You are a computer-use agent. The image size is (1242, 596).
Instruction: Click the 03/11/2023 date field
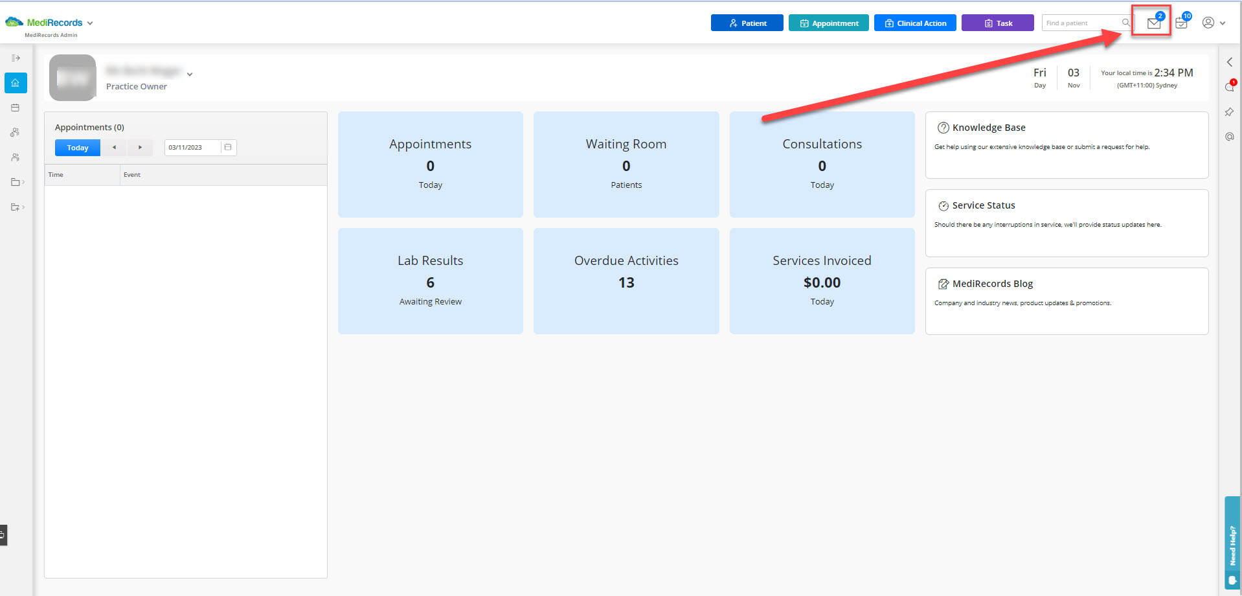tap(193, 148)
